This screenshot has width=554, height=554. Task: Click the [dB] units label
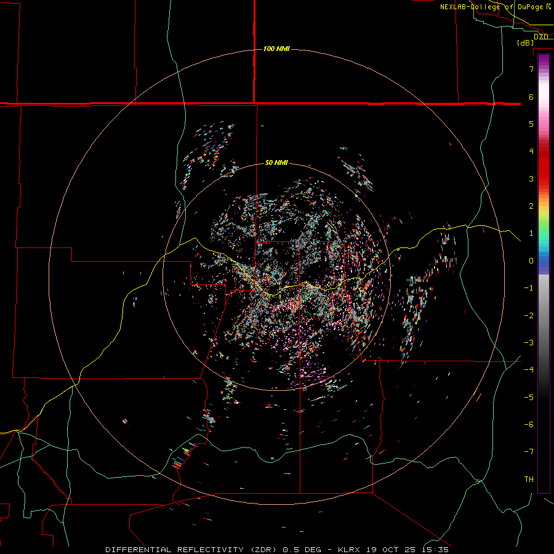[x=526, y=42]
